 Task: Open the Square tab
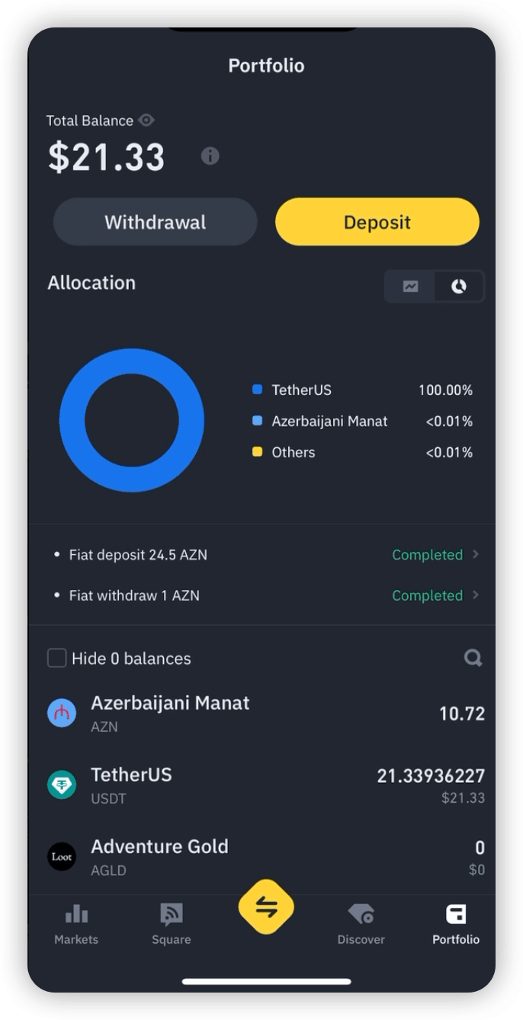pos(171,923)
